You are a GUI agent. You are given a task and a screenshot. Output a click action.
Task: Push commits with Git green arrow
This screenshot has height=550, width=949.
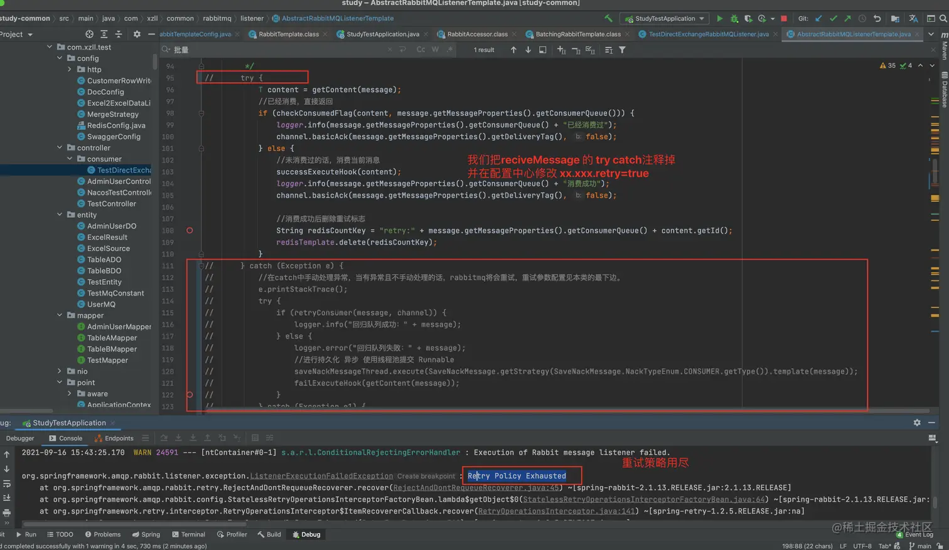847,19
